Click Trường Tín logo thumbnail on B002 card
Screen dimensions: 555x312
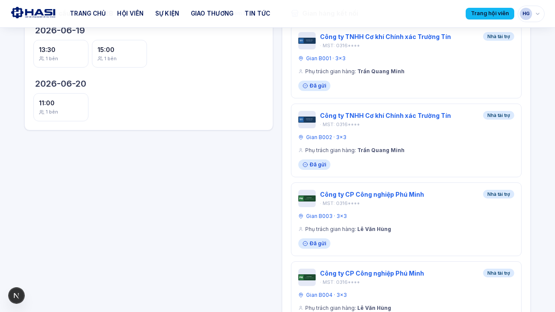[x=307, y=120]
